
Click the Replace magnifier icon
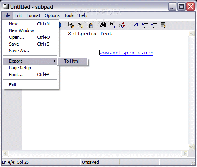click(x=122, y=25)
